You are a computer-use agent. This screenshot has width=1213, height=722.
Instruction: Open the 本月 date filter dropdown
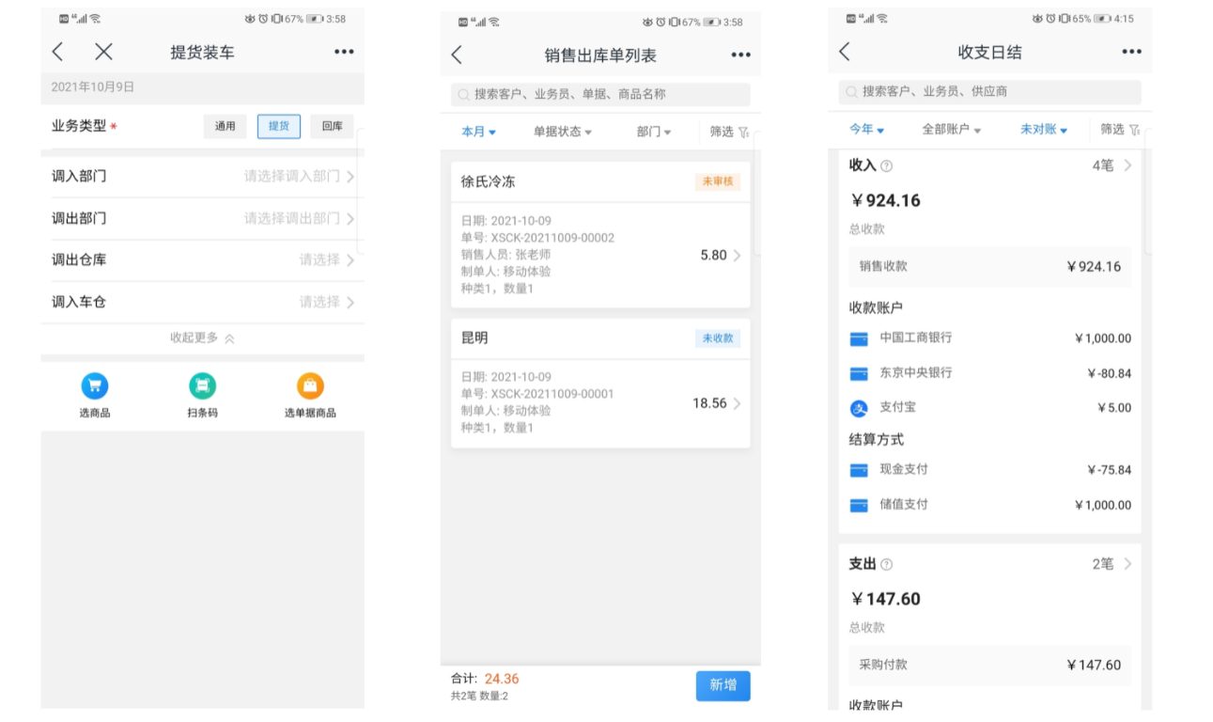[x=478, y=132]
